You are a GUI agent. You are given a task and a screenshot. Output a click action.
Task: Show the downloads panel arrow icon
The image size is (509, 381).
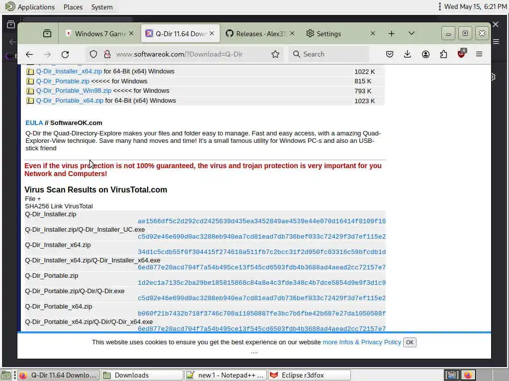coord(408,55)
